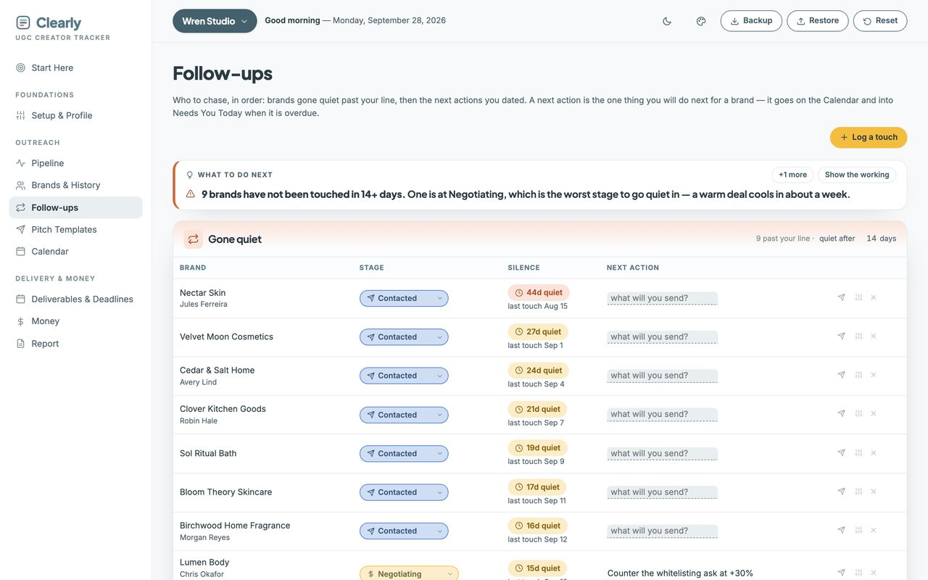Open the Report page in the sidebar
Image resolution: width=928 pixels, height=580 pixels.
[75, 344]
